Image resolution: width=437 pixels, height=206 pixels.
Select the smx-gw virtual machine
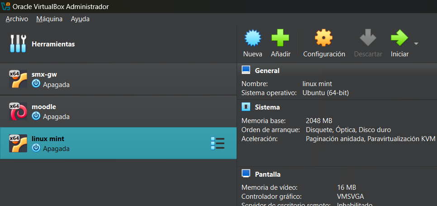[x=118, y=79]
